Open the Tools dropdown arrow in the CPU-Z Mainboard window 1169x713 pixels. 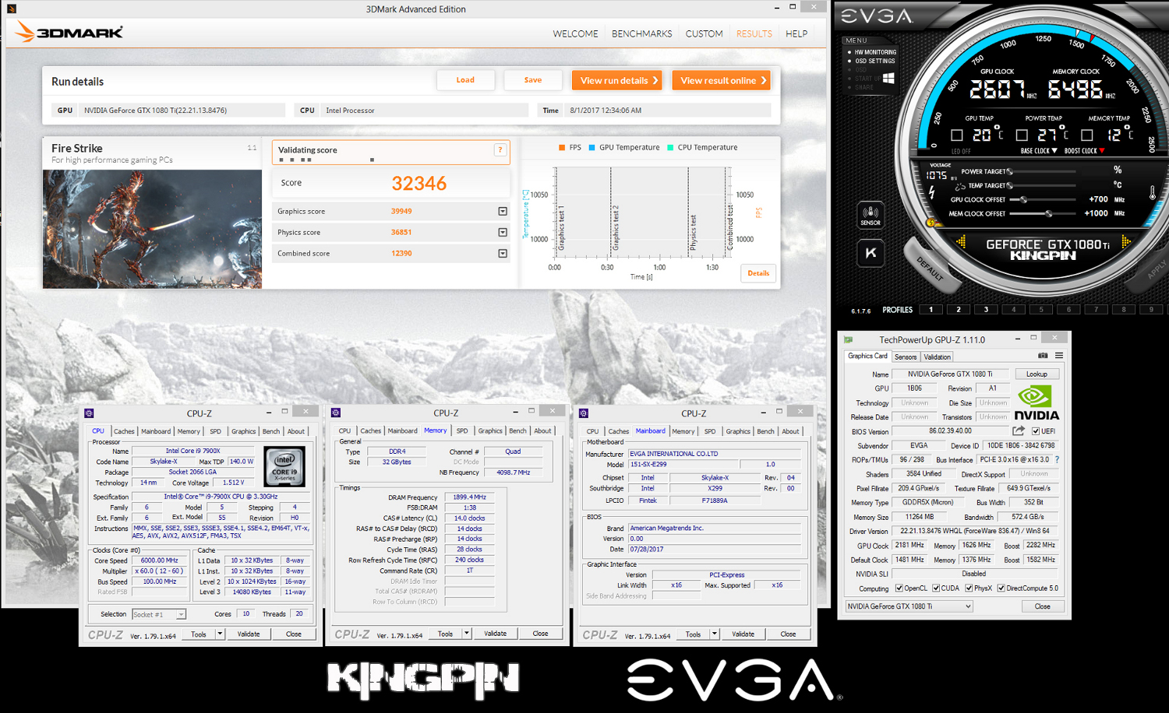pyautogui.click(x=714, y=634)
